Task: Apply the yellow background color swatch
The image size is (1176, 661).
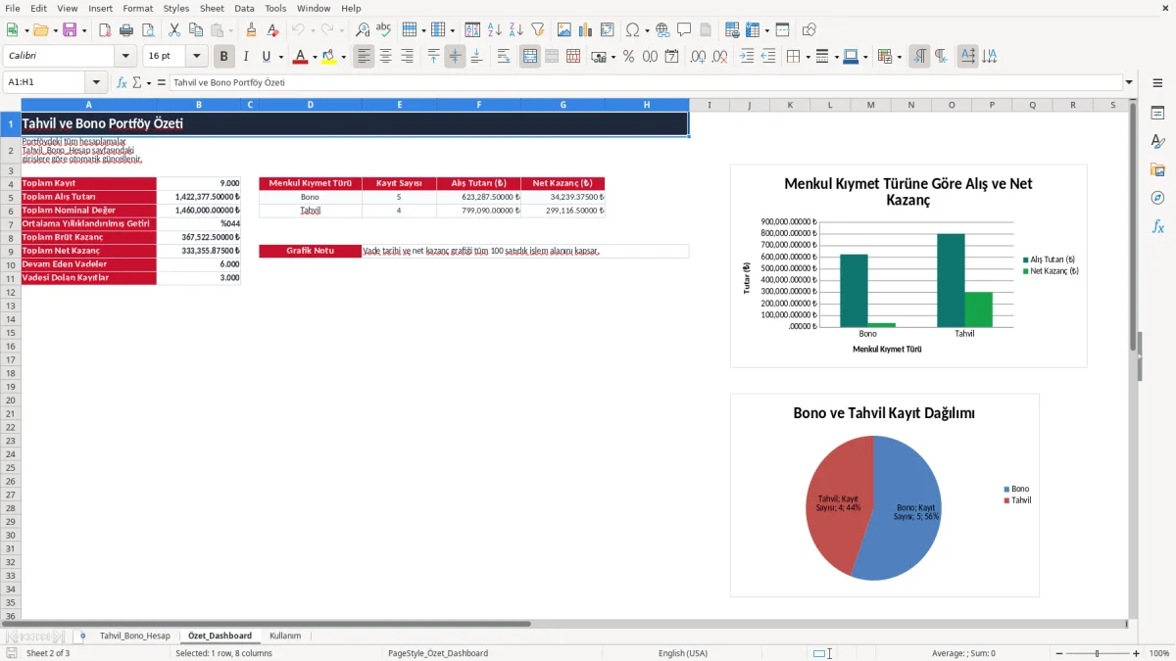Action: pyautogui.click(x=328, y=57)
